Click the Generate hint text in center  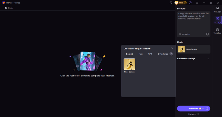tap(87, 76)
